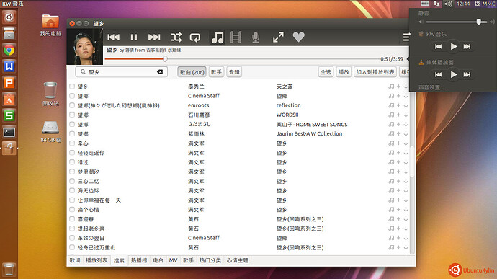Click the results list vertical scrollbar
The image size is (497, 279).
pyautogui.click(x=412, y=162)
